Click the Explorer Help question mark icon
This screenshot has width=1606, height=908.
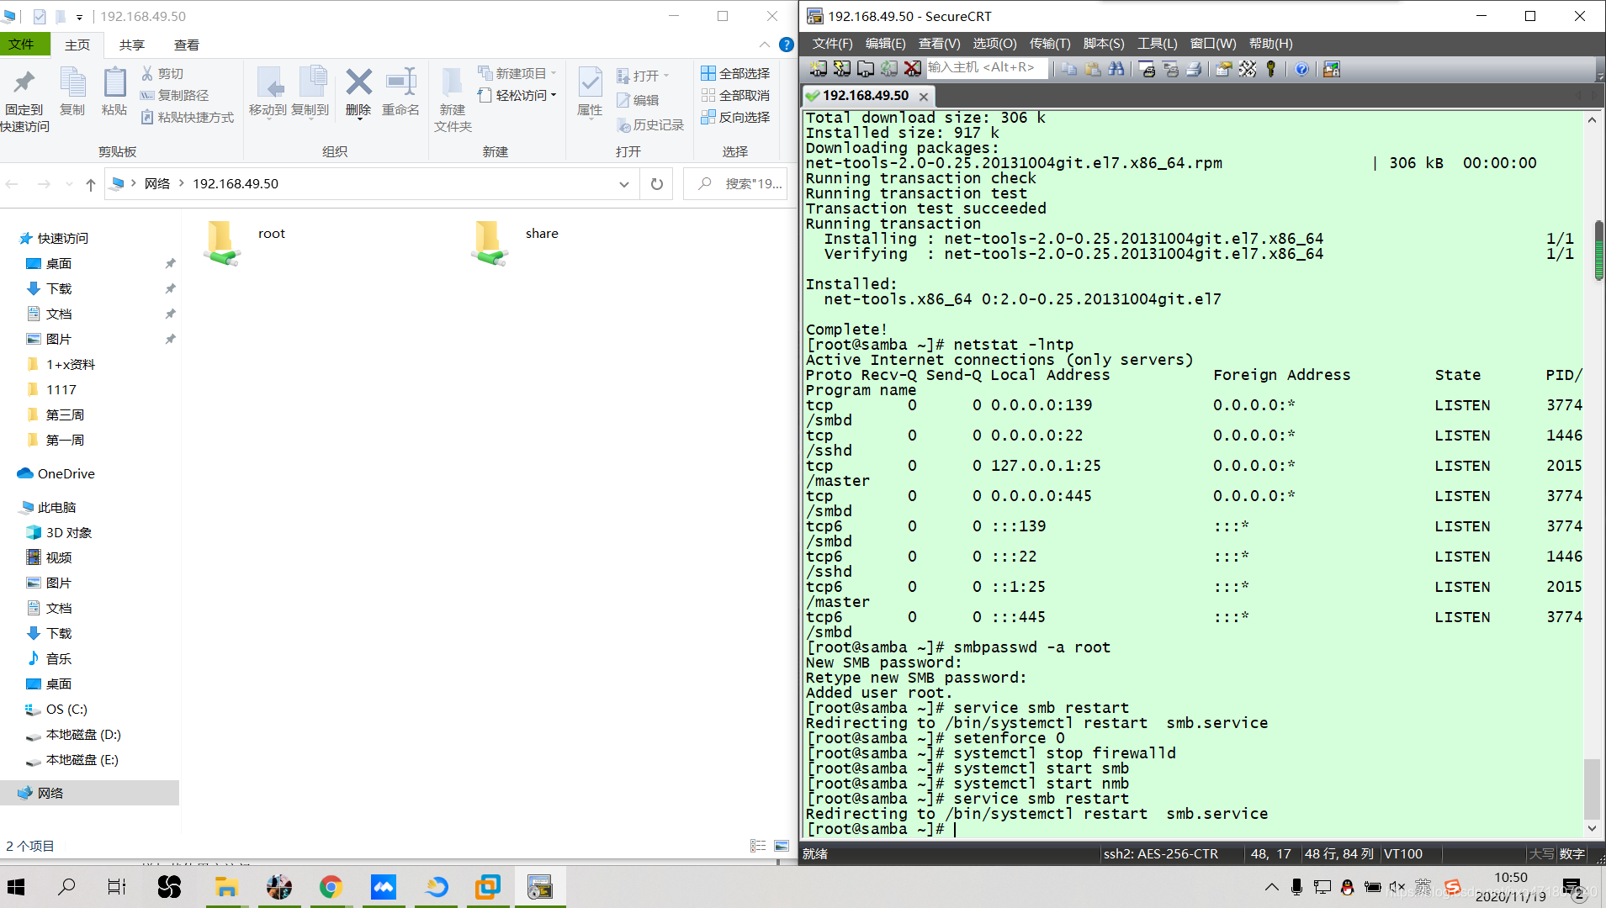(x=787, y=45)
